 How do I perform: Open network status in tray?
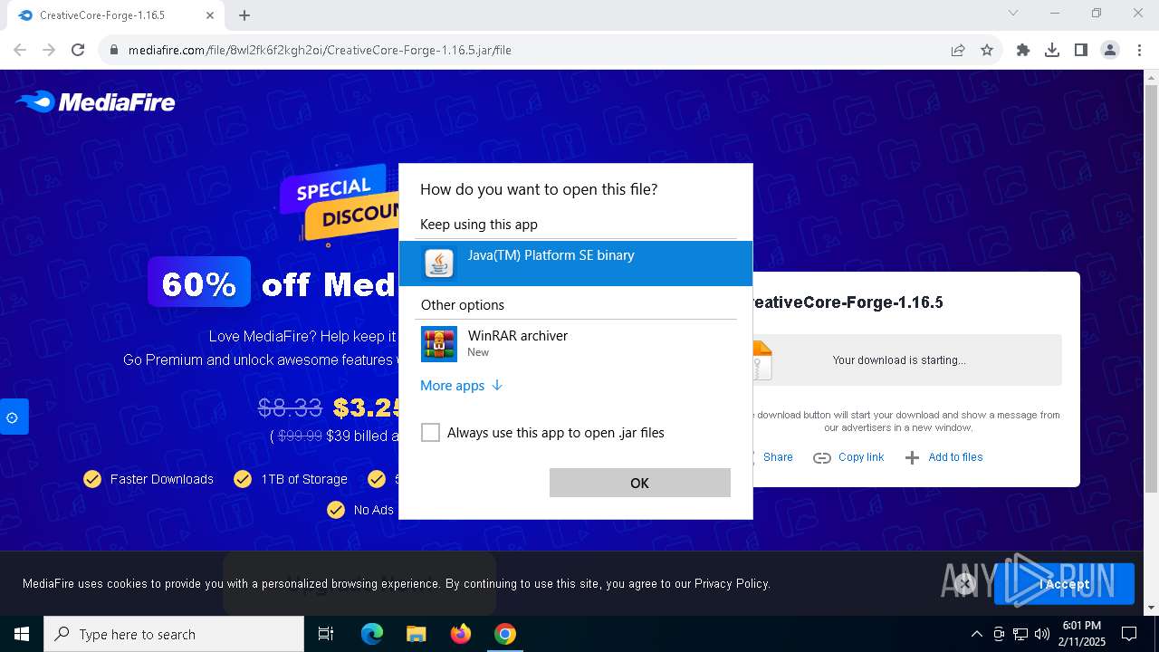coord(1020,634)
